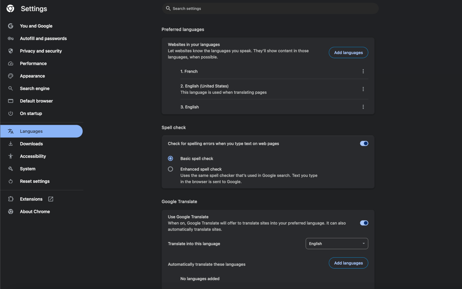This screenshot has width=462, height=289.
Task: Go to On startup settings
Action: tap(31, 113)
